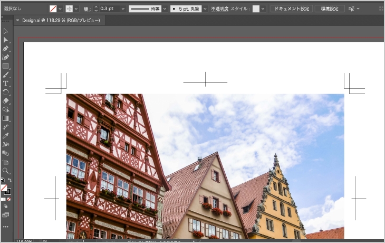Click the 環境設定 button
Image resolution: width=385 pixels, height=243 pixels.
tap(330, 8)
